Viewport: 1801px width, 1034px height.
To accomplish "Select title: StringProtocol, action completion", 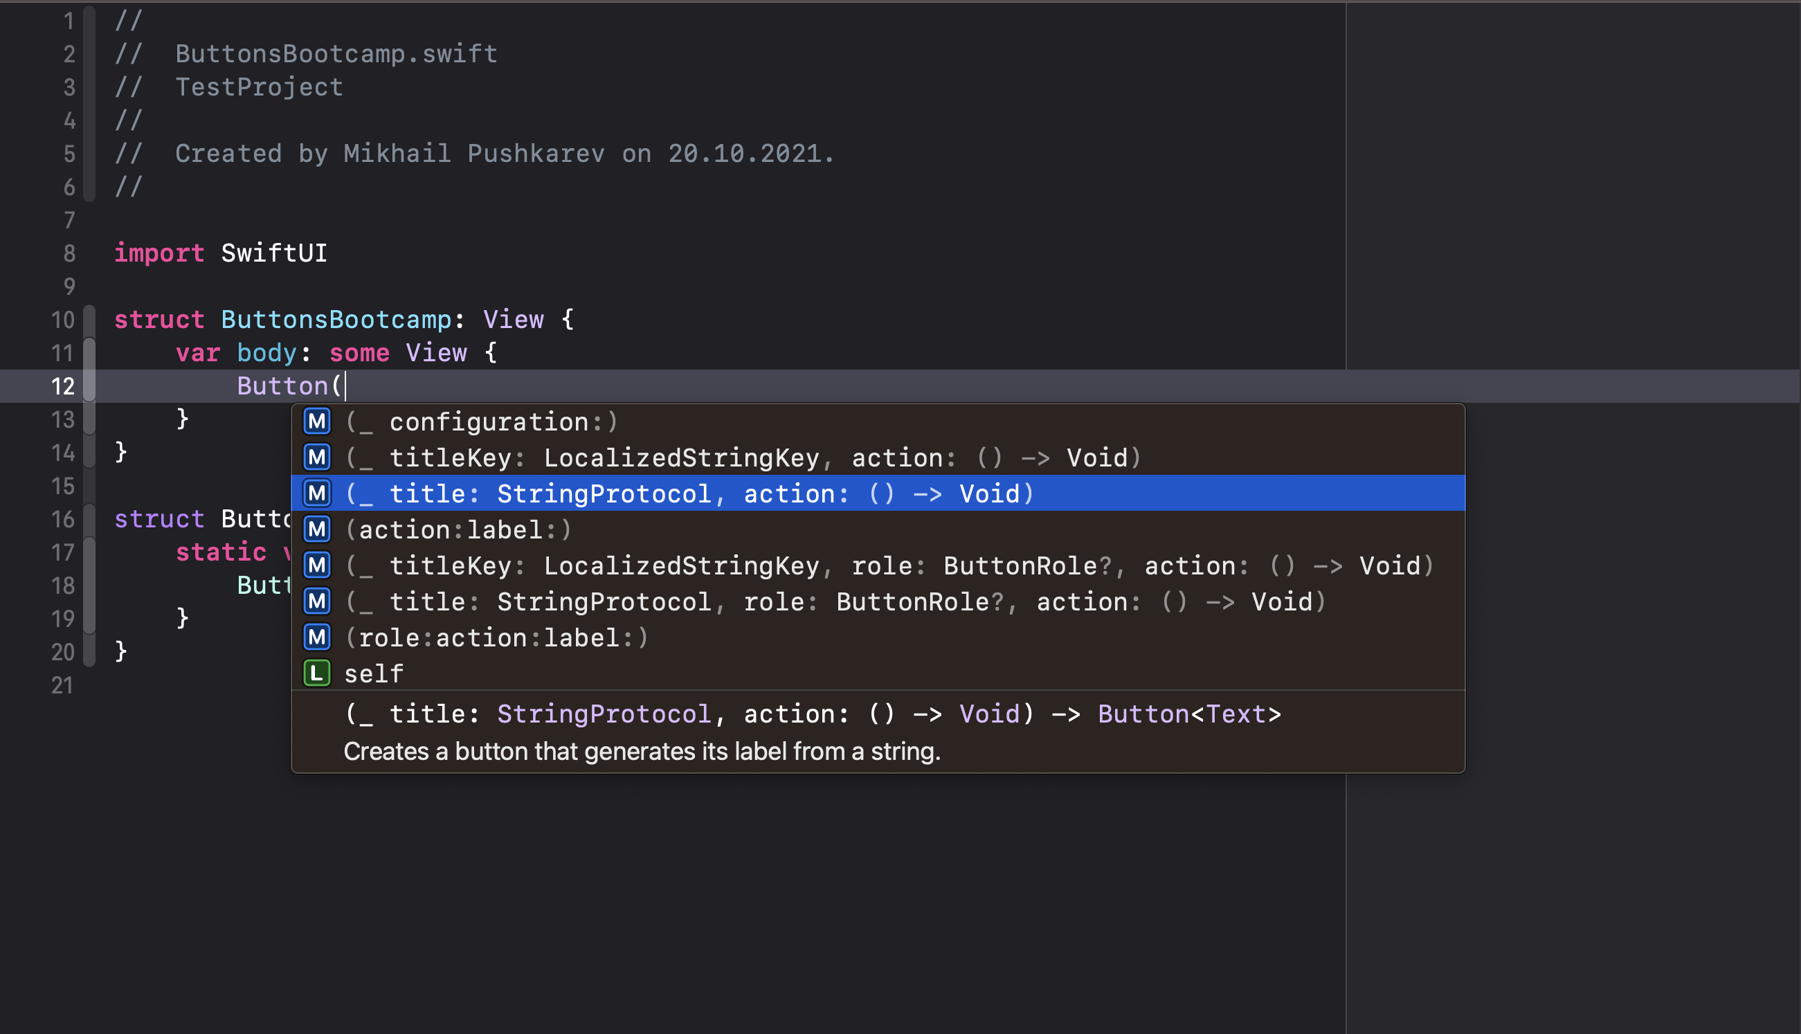I will click(689, 493).
